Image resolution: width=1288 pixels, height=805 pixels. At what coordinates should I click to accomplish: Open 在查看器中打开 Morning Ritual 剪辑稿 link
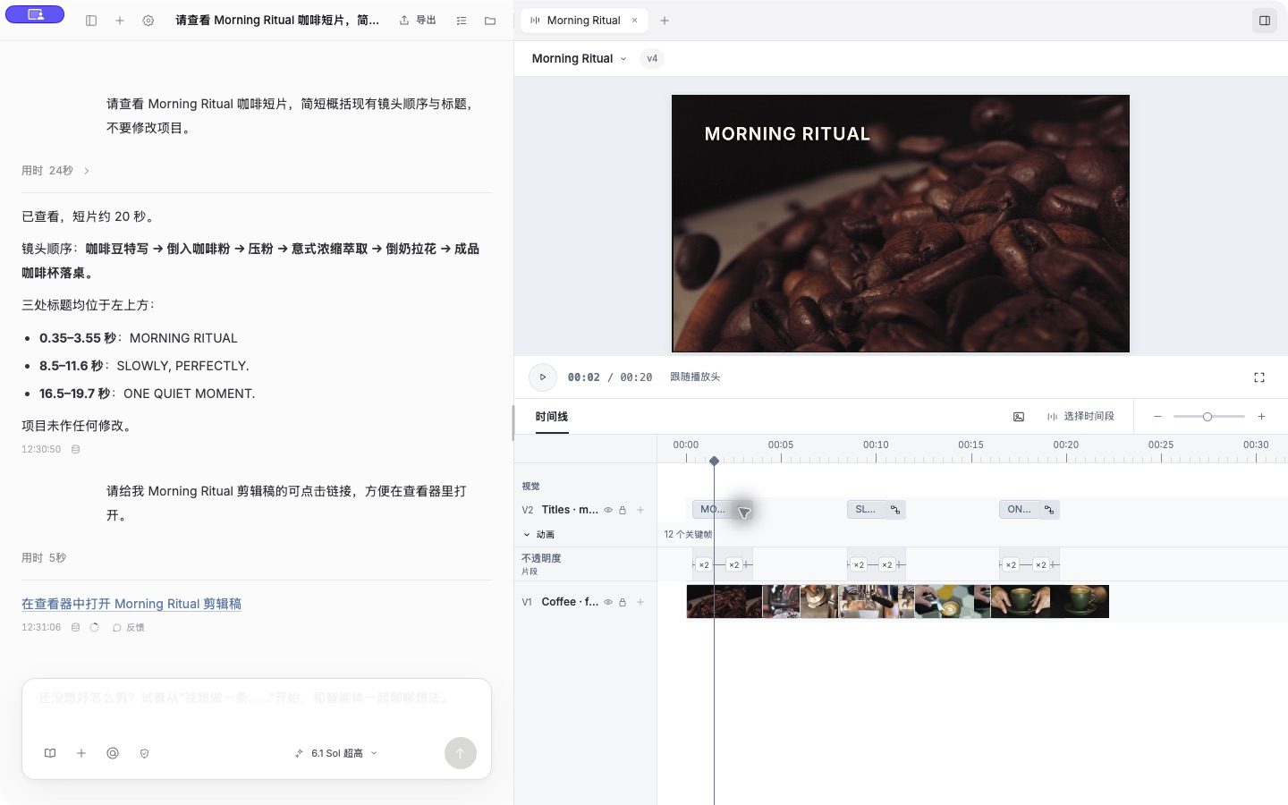pyautogui.click(x=131, y=604)
